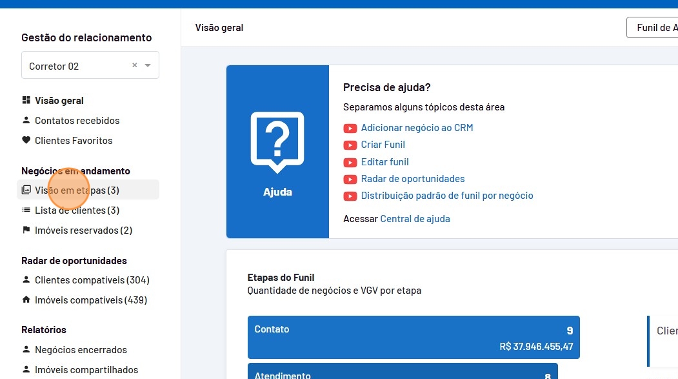This screenshot has width=678, height=379.
Task: Click the Contato funnel stage bar
Action: click(413, 338)
